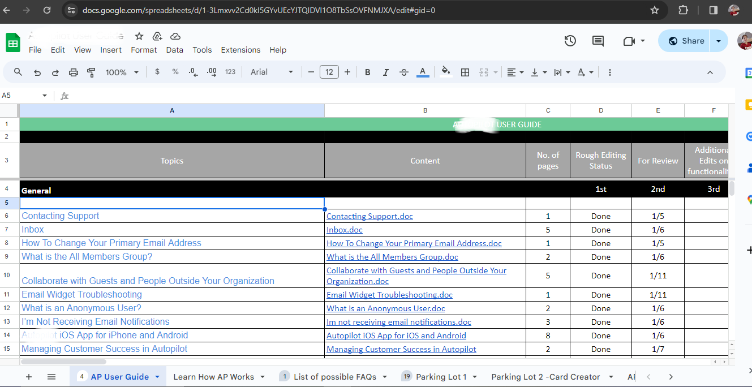Screen dimensions: 752x387
Task: Open text wrapping dropdown
Action: point(562,72)
